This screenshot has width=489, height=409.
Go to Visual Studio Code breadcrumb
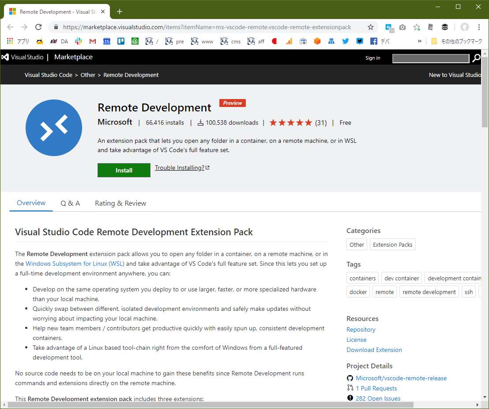coord(49,75)
